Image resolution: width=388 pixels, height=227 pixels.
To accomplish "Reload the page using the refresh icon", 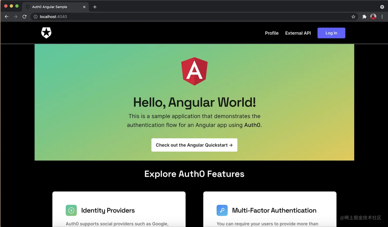I will (x=24, y=16).
